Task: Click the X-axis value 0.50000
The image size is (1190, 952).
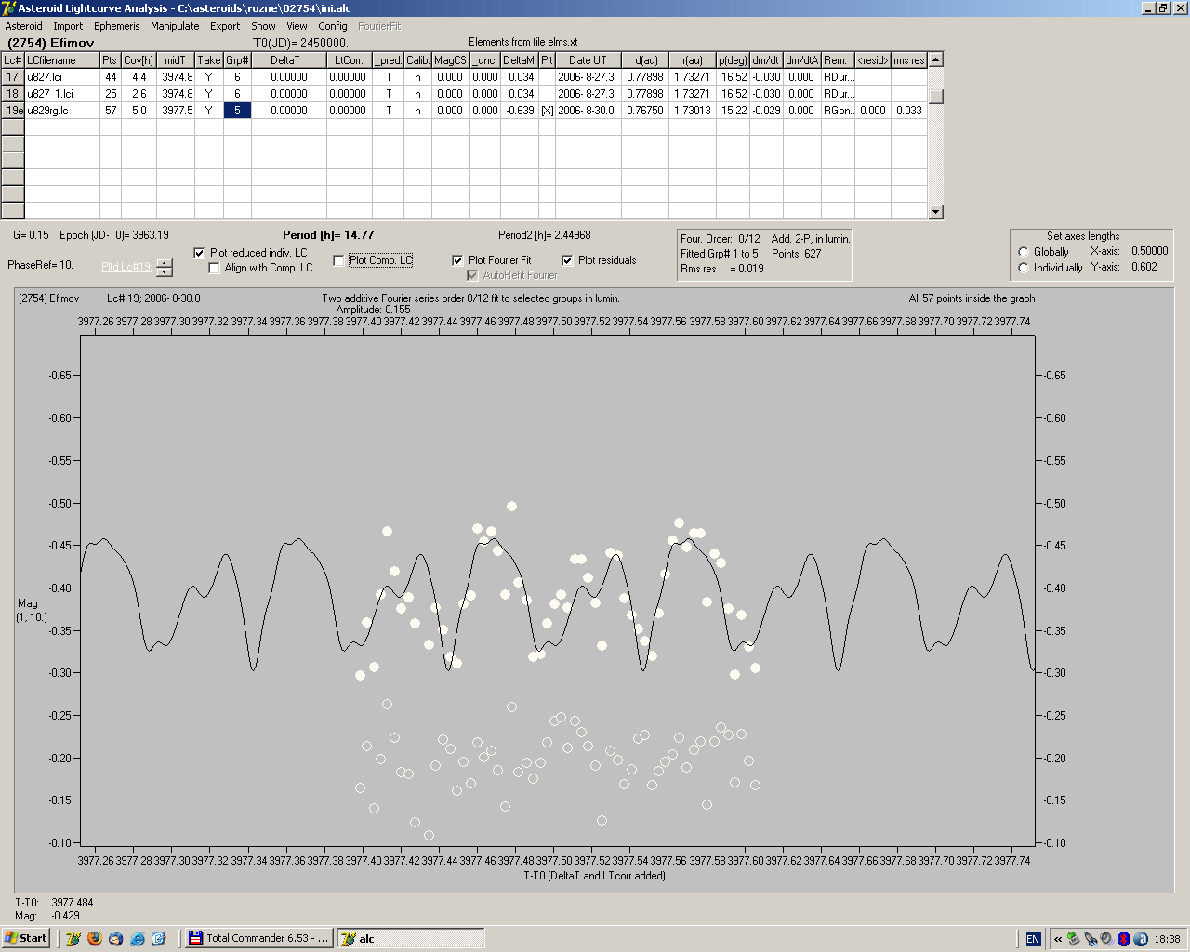Action: (x=1149, y=251)
